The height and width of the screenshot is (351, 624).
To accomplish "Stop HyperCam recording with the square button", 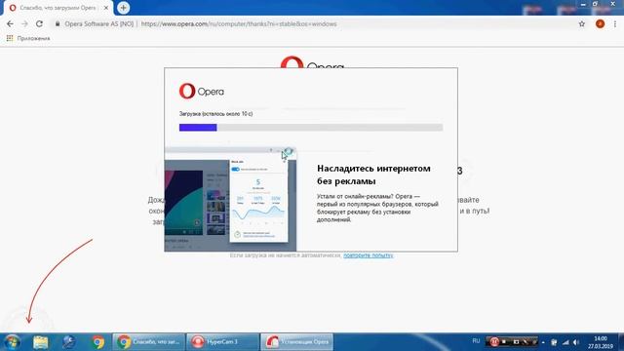I will point(505,342).
